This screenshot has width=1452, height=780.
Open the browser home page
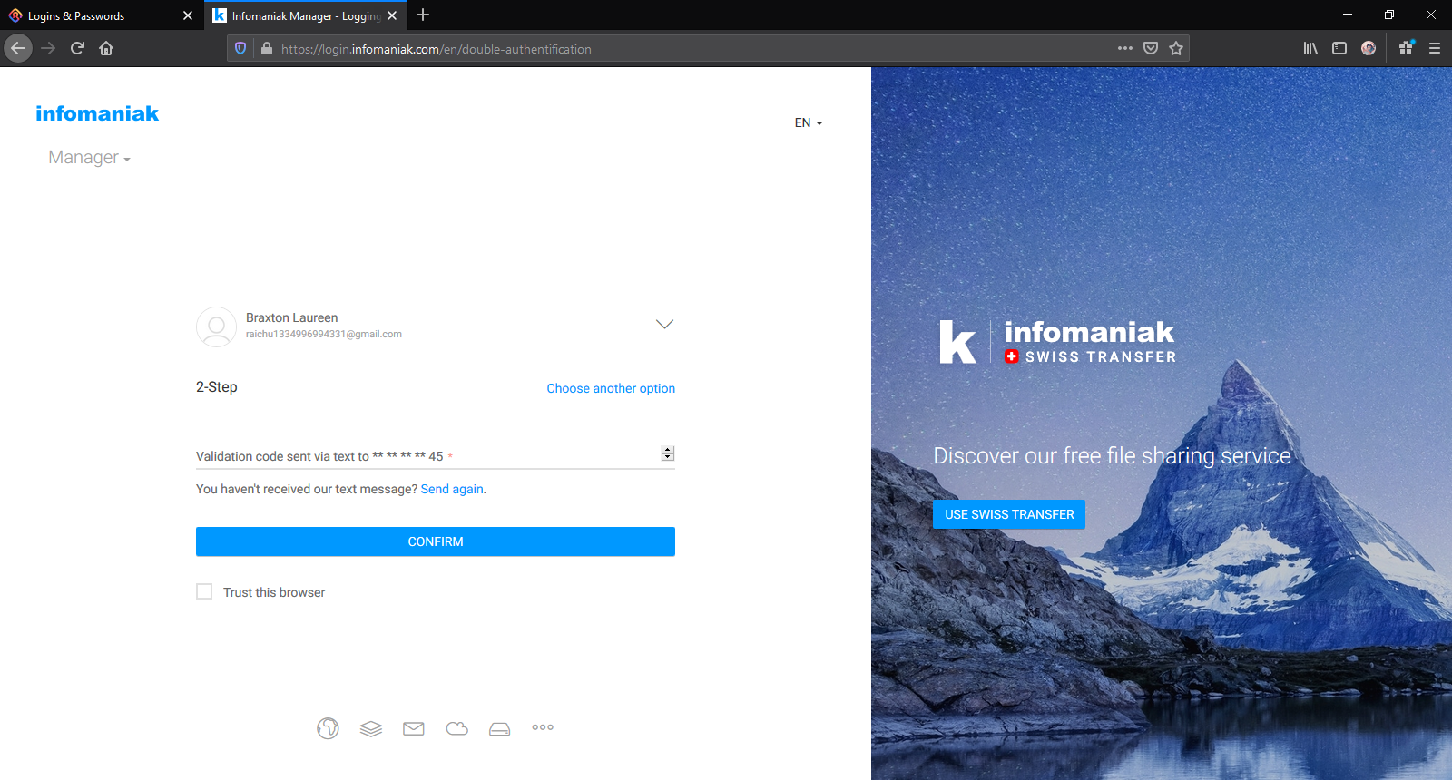coord(106,48)
